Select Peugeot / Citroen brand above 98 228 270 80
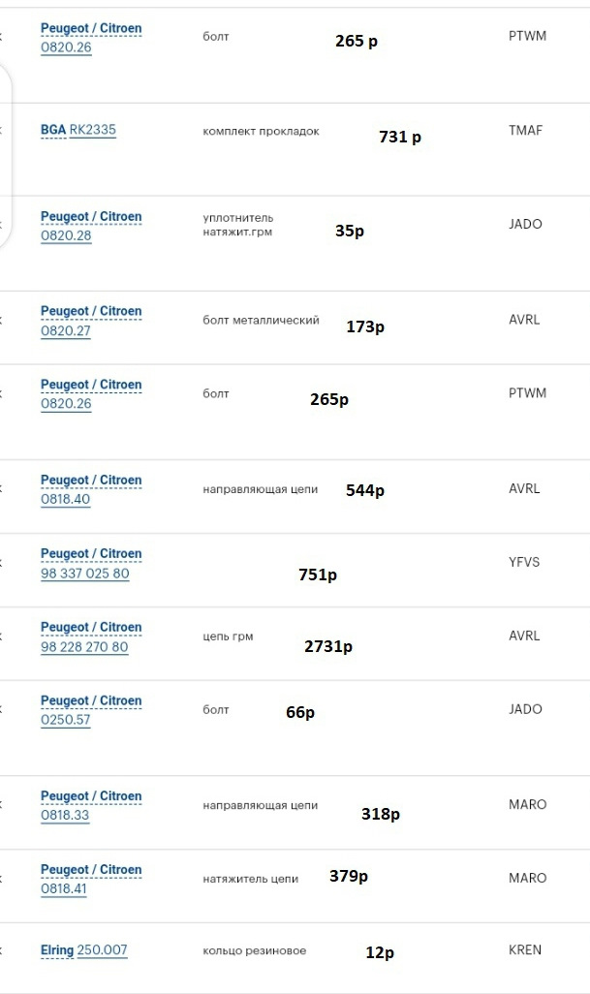 coord(91,628)
